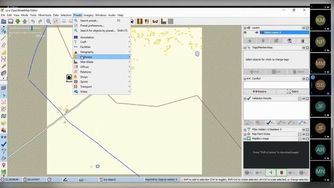This screenshot has height=188, width=334.
Task: Open the Annotation presets submenu
Action: click(102, 37)
